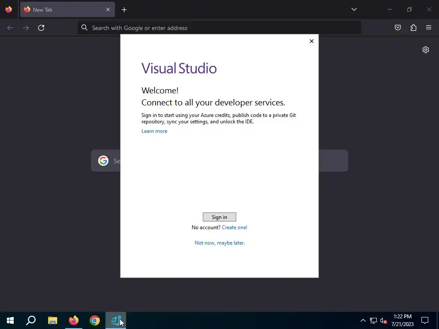The width and height of the screenshot is (439, 329).
Task: Open the network status tray icon
Action: pyautogui.click(x=373, y=320)
